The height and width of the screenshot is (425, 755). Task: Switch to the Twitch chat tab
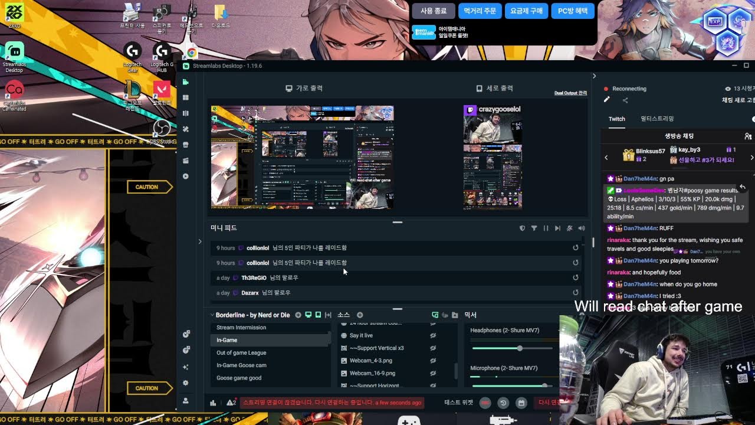click(x=617, y=119)
